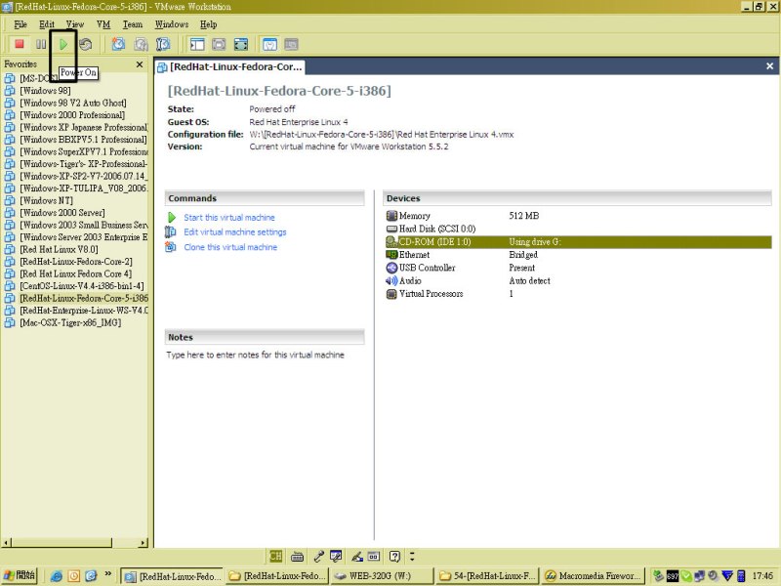
Task: Select [Windows NT] in Favorites
Action: [46, 201]
